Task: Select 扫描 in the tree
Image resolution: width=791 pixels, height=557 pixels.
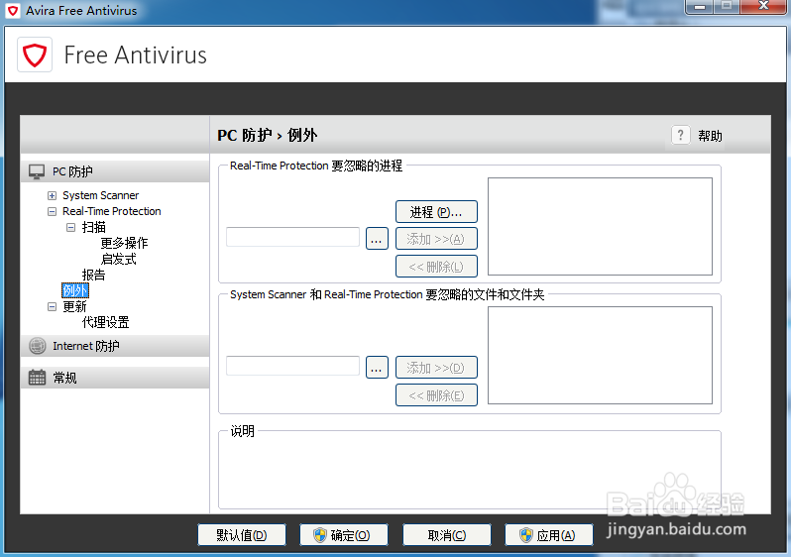Action: [94, 227]
